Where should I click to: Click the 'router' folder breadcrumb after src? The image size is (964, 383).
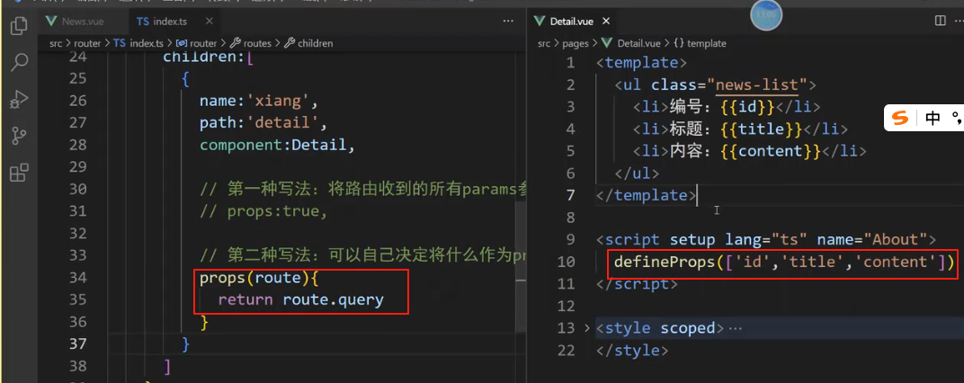pos(87,44)
